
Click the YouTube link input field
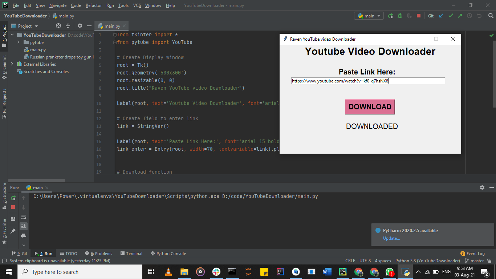pyautogui.click(x=368, y=81)
